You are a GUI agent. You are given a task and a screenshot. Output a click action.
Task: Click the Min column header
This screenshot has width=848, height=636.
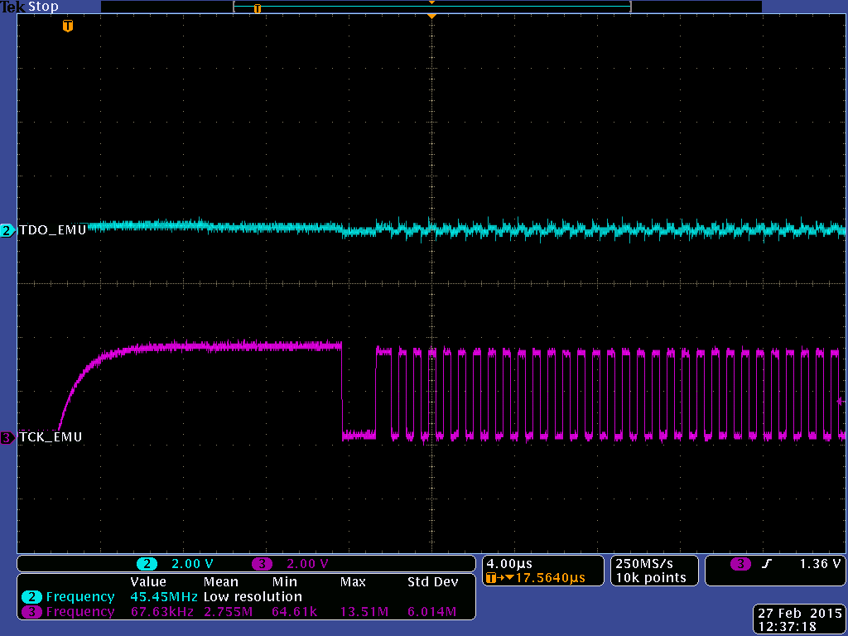(x=285, y=582)
